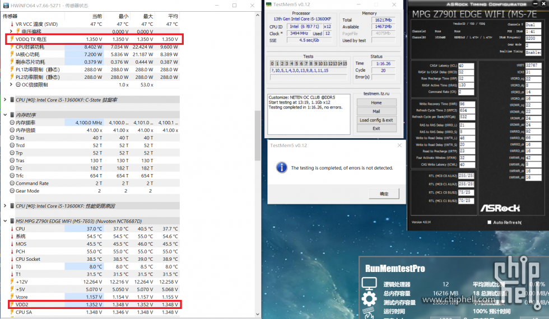Click clock icon beside Trfc
Image resolution: width=549 pixels, height=319 pixels.
[x=12, y=176]
